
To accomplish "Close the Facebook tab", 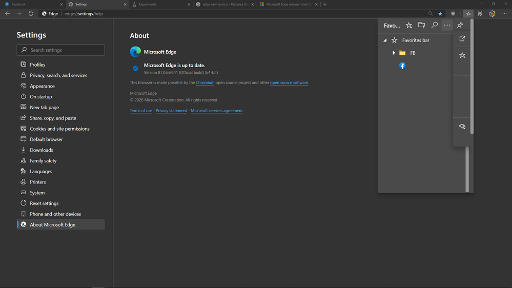I will coord(61,4).
